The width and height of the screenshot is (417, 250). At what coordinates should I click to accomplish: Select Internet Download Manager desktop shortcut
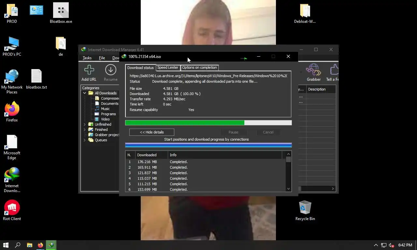(x=12, y=180)
